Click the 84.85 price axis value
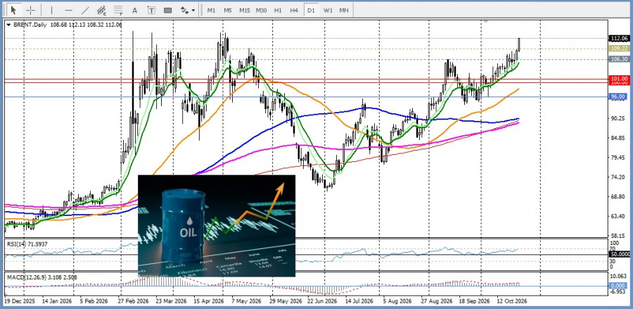 point(618,138)
